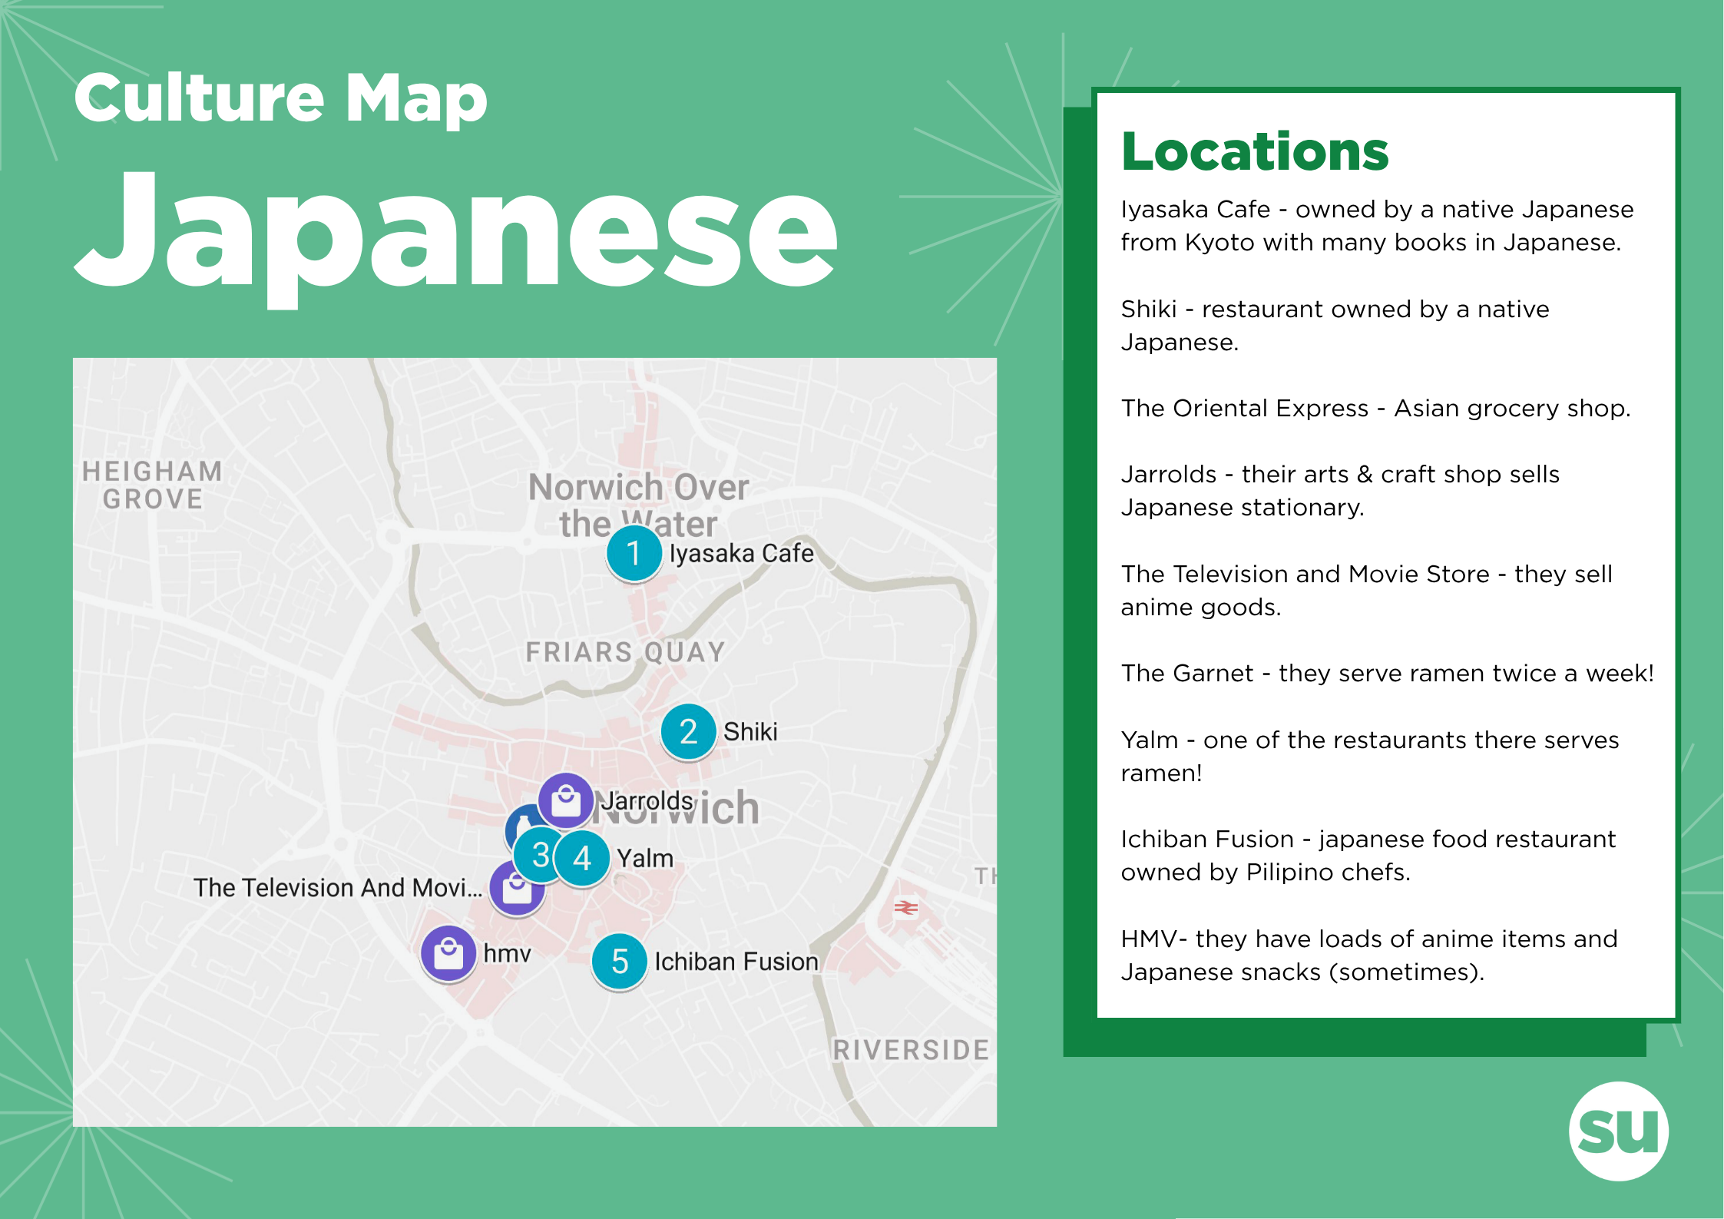This screenshot has height=1219, width=1724.
Task: Click the purple hmv shopping bag pin
Action: pos(448,953)
